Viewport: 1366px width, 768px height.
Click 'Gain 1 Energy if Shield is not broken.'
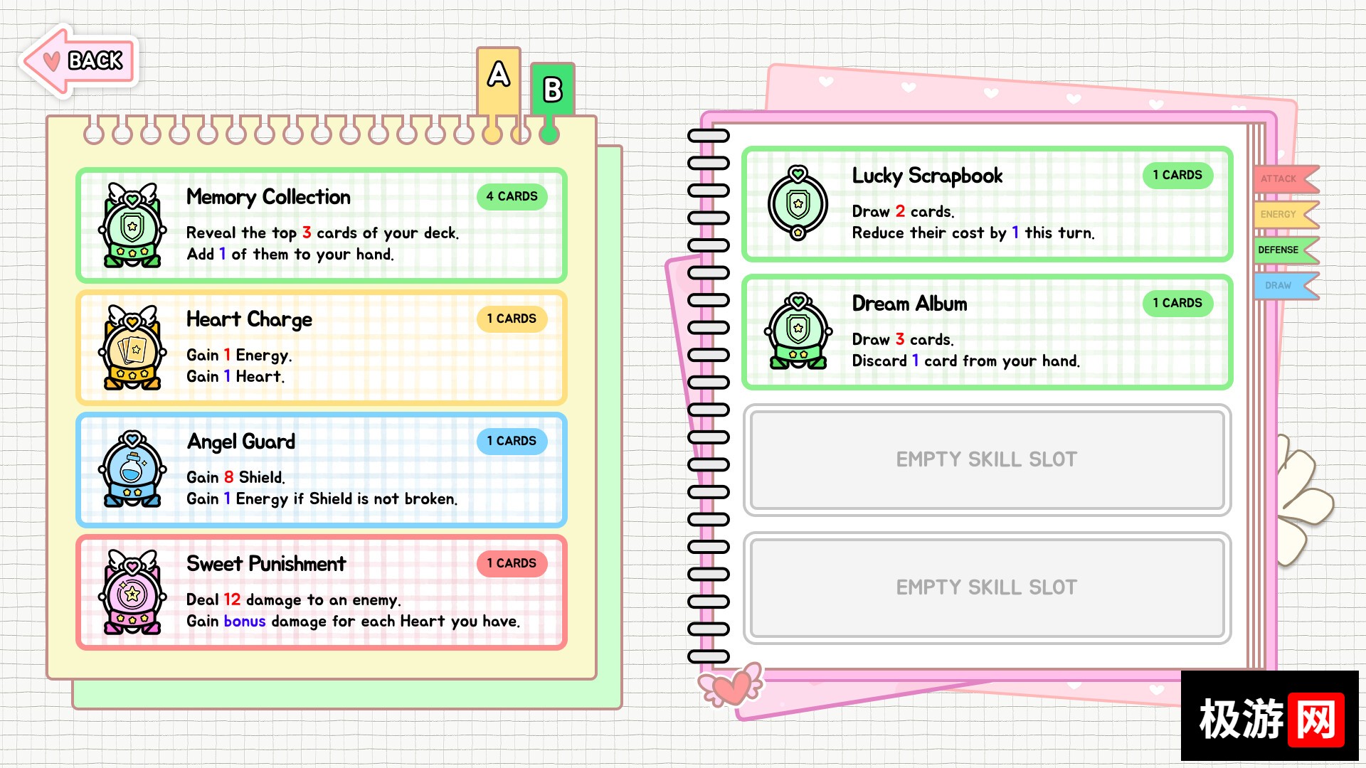[322, 499]
